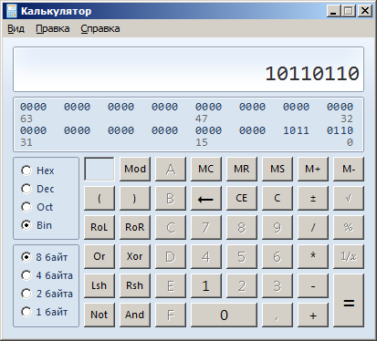Open the Вид menu
The height and width of the screenshot is (341, 377).
click(x=16, y=29)
